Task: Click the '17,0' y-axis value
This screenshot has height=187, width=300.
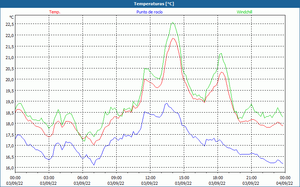Action: (10, 145)
